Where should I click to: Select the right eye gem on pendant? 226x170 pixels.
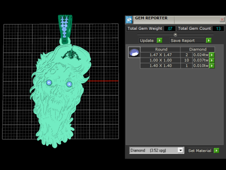(69, 84)
